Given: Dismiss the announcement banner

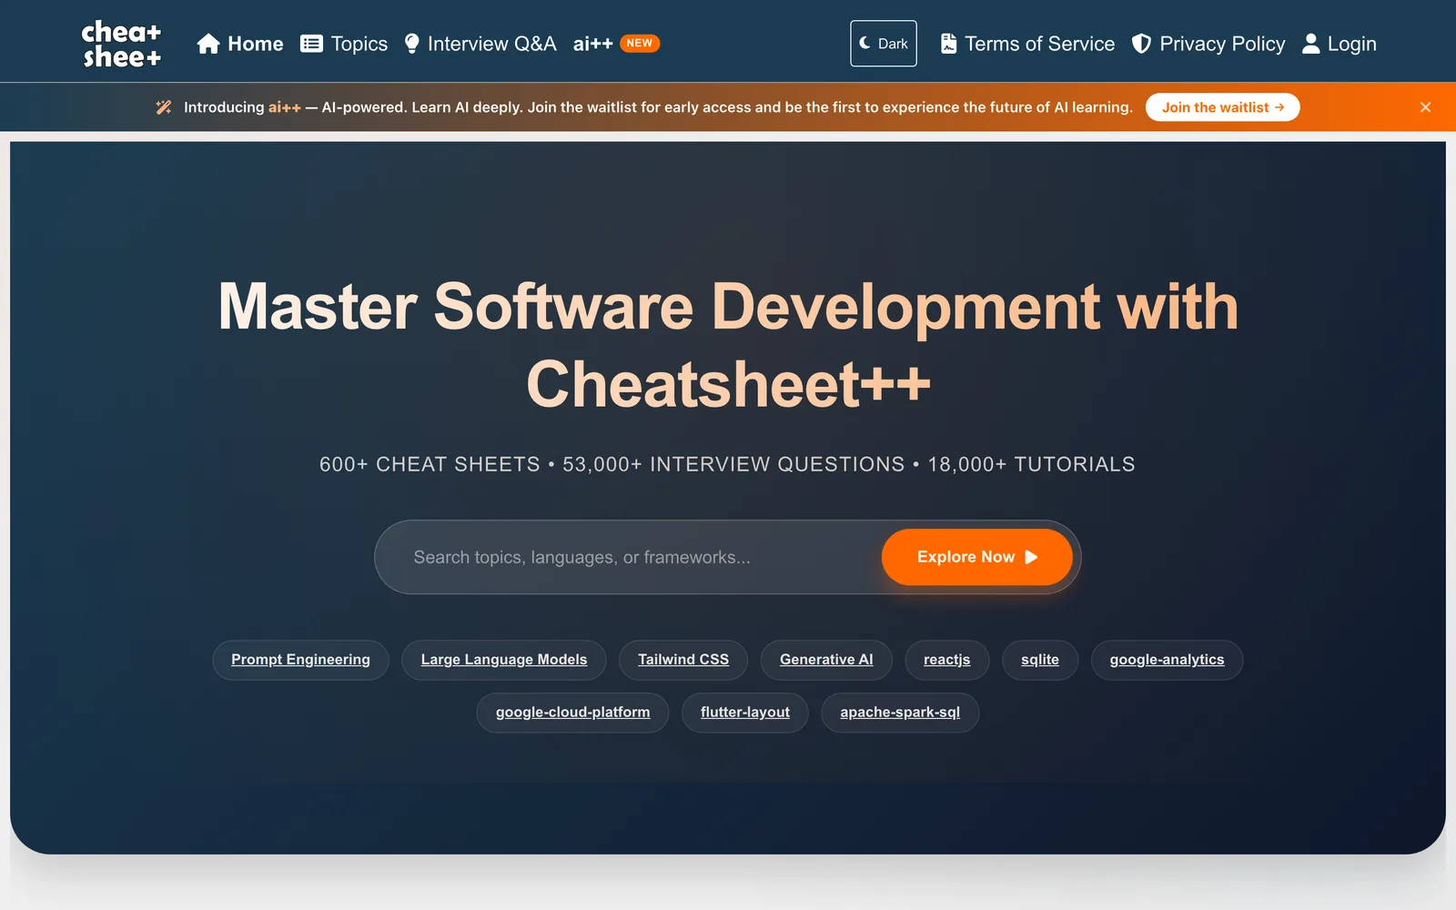Looking at the screenshot, I should click(1425, 107).
